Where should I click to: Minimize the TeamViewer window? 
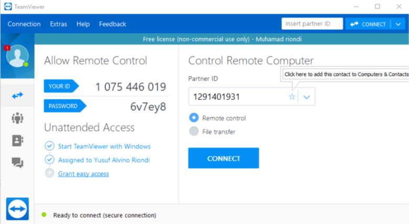click(357, 6)
